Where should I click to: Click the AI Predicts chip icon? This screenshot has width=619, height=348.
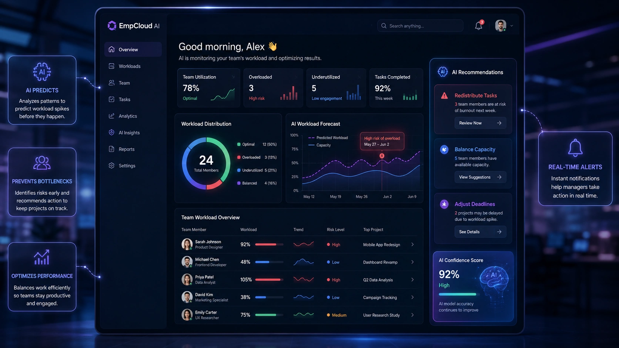tap(42, 72)
